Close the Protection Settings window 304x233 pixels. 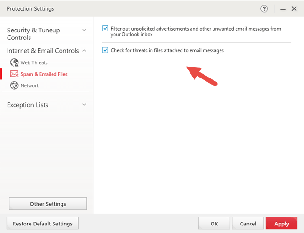(x=294, y=9)
